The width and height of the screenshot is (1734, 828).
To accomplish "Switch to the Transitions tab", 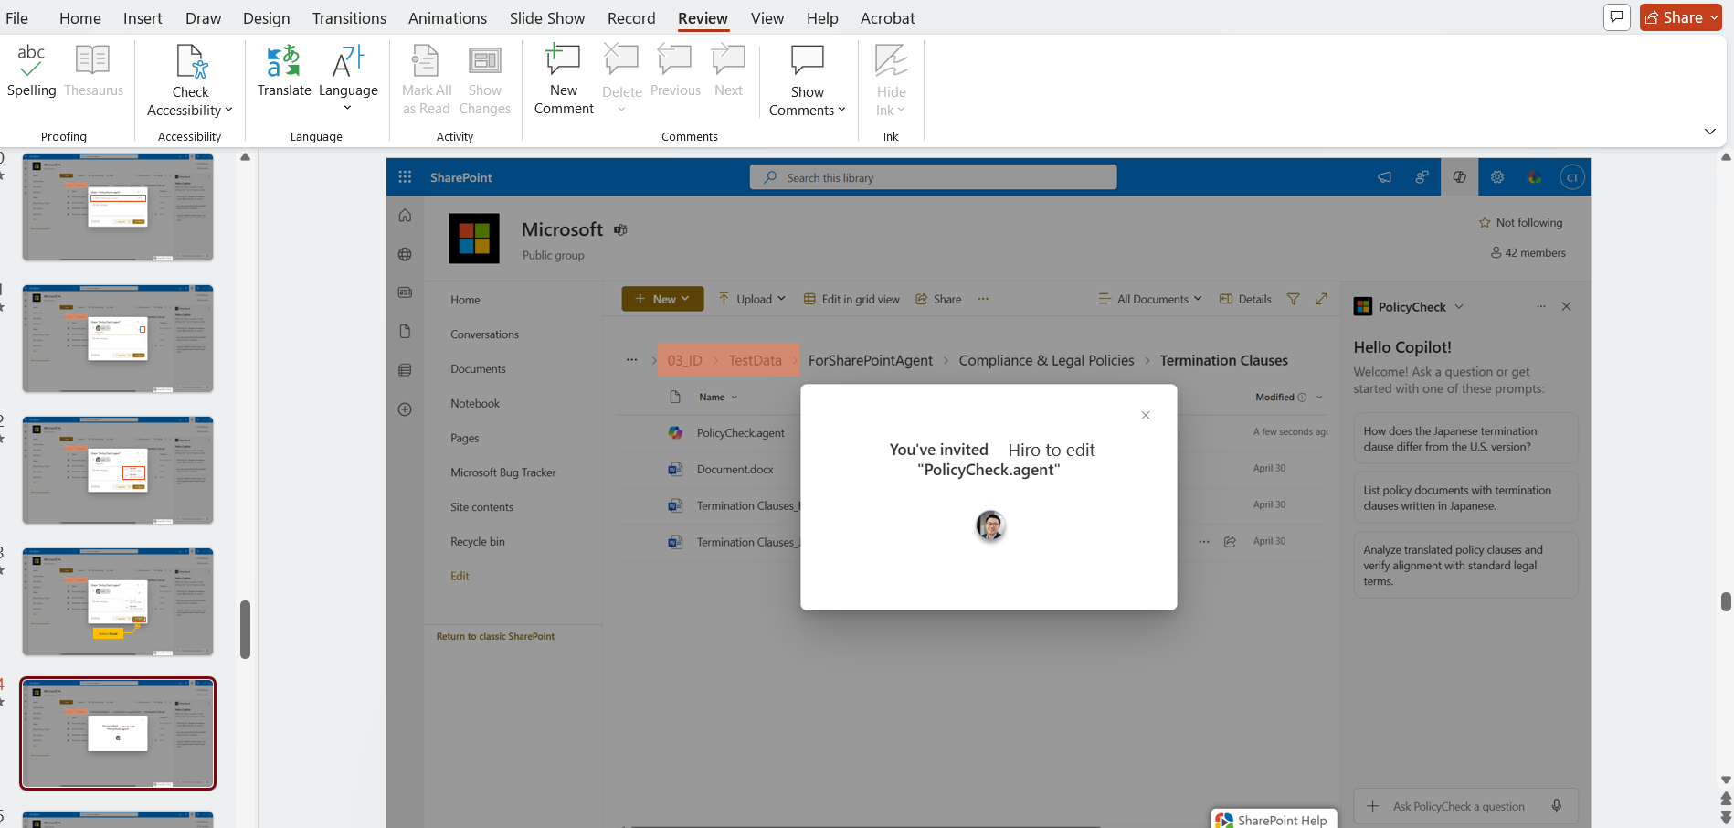I will 349,17.
